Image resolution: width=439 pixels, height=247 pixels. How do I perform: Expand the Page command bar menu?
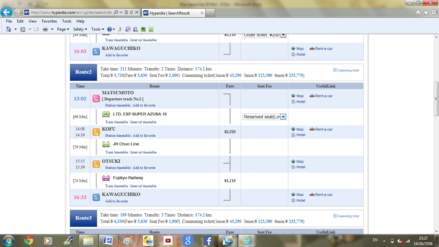[x=63, y=29]
